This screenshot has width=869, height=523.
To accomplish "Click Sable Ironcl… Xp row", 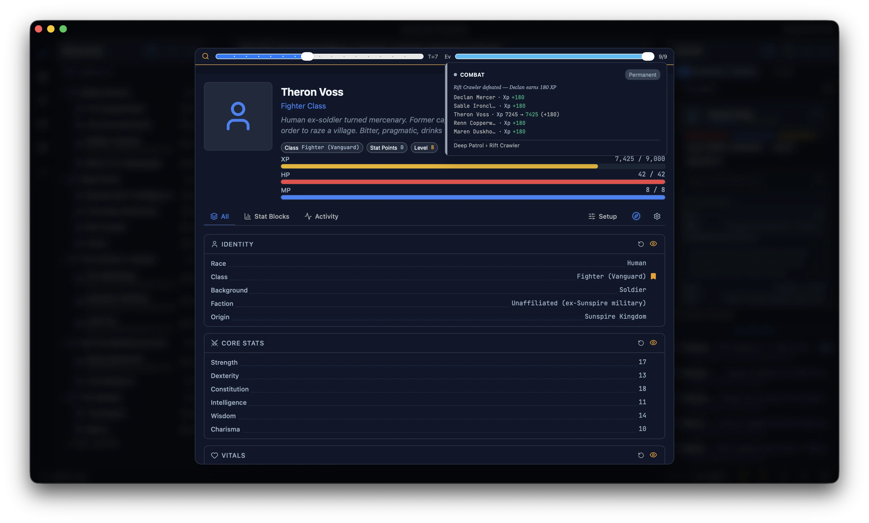I will [489, 106].
